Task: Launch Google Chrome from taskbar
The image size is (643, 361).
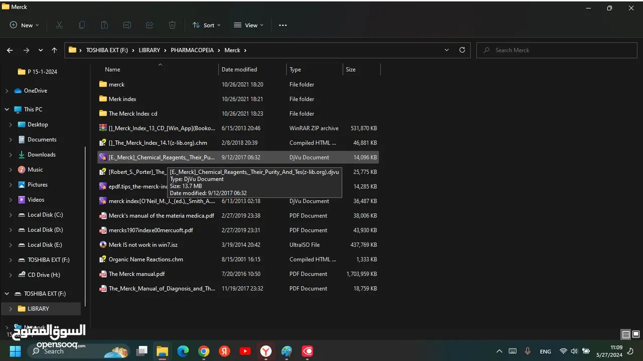Action: [204, 351]
